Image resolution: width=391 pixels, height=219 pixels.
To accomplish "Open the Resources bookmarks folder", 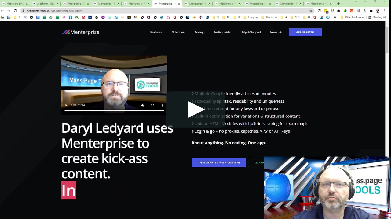I will tap(269, 17).
